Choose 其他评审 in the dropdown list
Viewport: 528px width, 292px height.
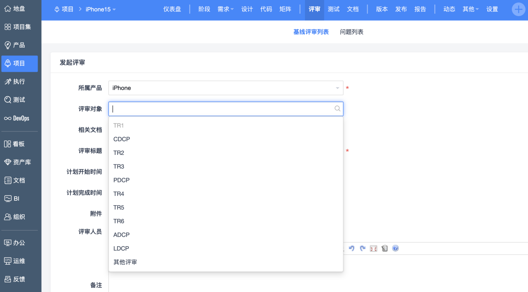(125, 262)
